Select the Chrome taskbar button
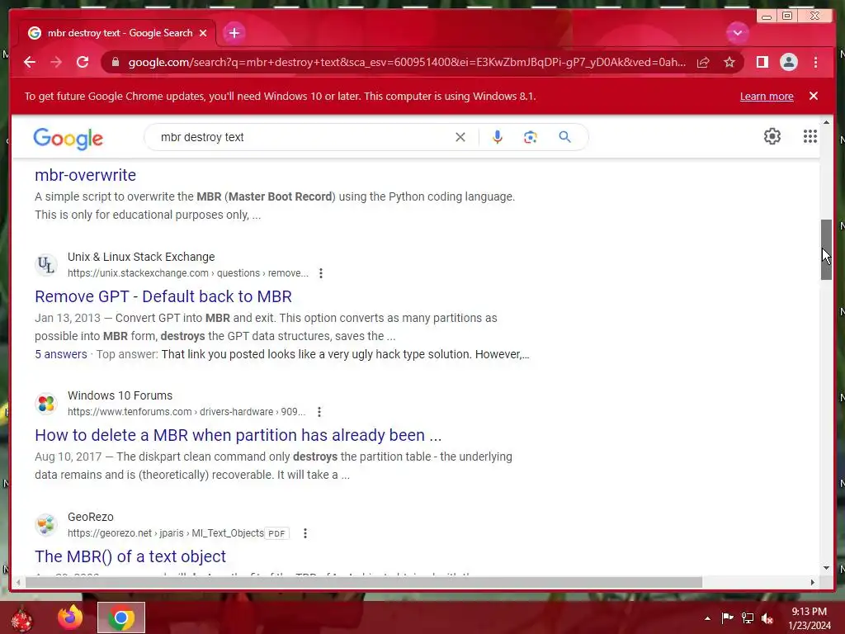845x634 pixels. pyautogui.click(x=120, y=617)
